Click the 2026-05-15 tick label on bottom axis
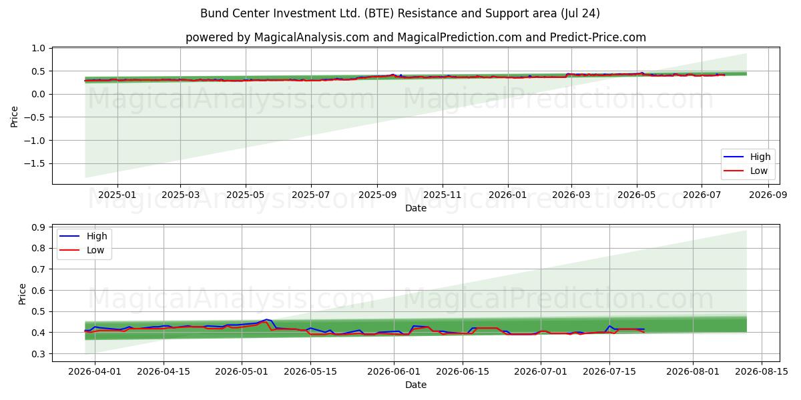This screenshot has height=400, width=801. point(311,372)
